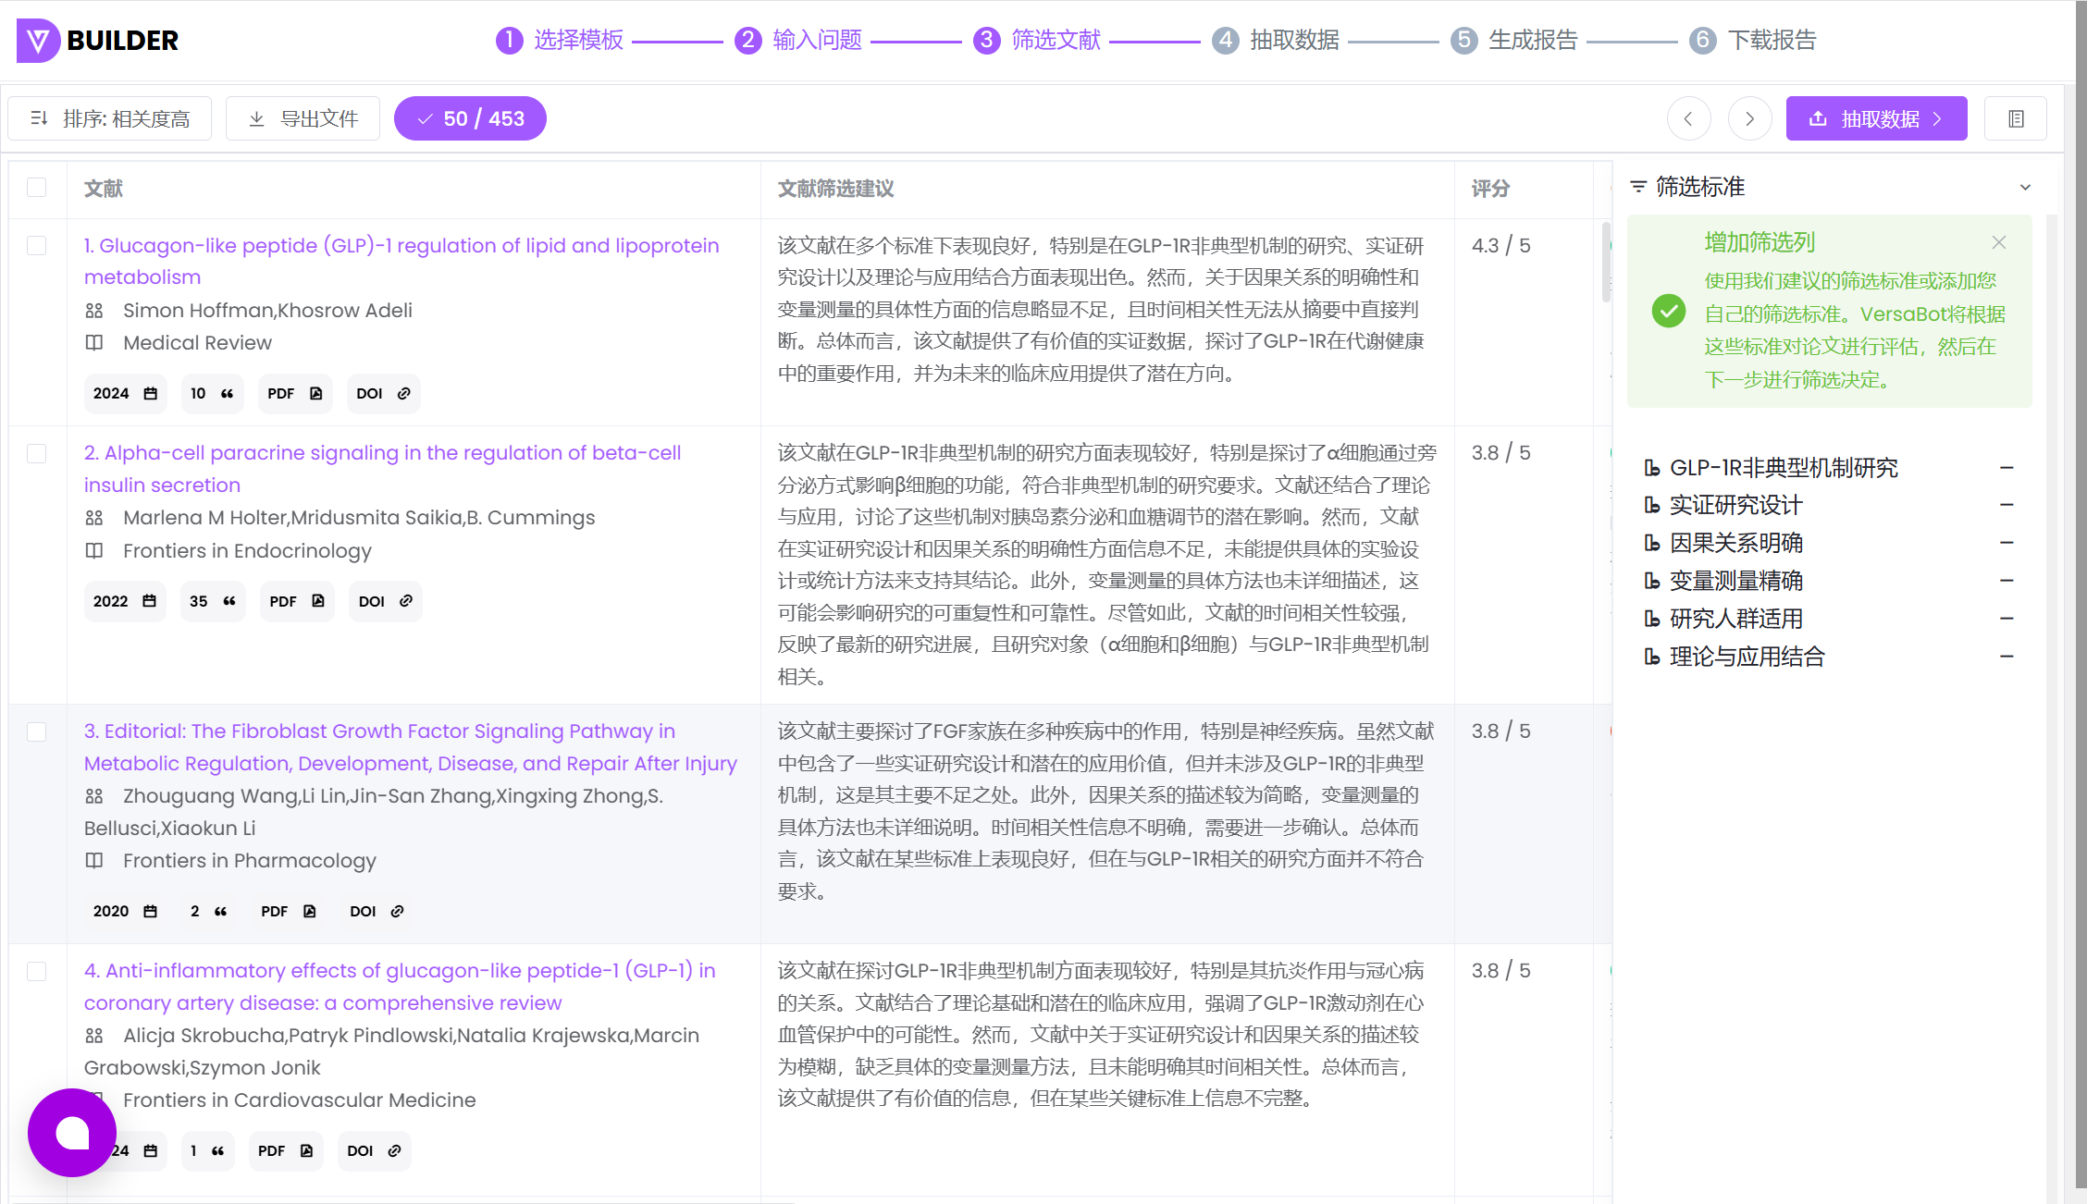
Task: Select checkbox for paper 1
Action: (x=37, y=245)
